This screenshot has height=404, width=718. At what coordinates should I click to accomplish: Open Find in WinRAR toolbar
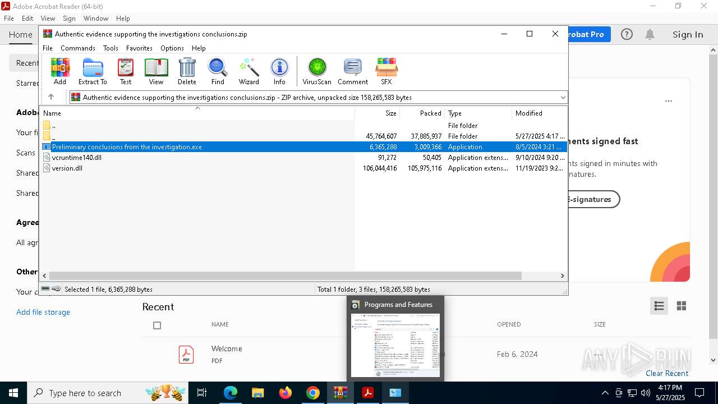coord(218,71)
